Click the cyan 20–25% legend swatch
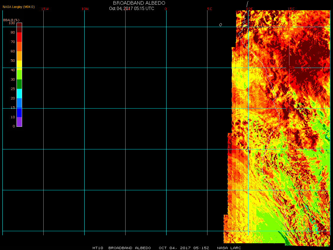333x250 pixels. pyautogui.click(x=19, y=94)
